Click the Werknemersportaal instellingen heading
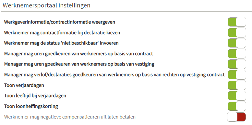252x125 pixels. point(46,5)
